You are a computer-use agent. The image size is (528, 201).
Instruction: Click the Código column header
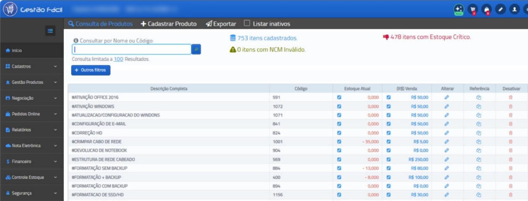[x=301, y=89]
